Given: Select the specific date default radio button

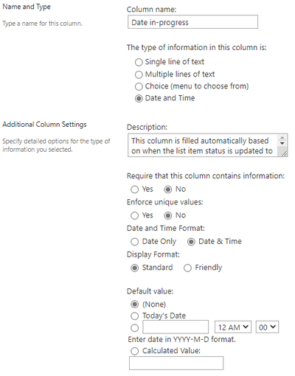Looking at the screenshot, I should (x=134, y=328).
